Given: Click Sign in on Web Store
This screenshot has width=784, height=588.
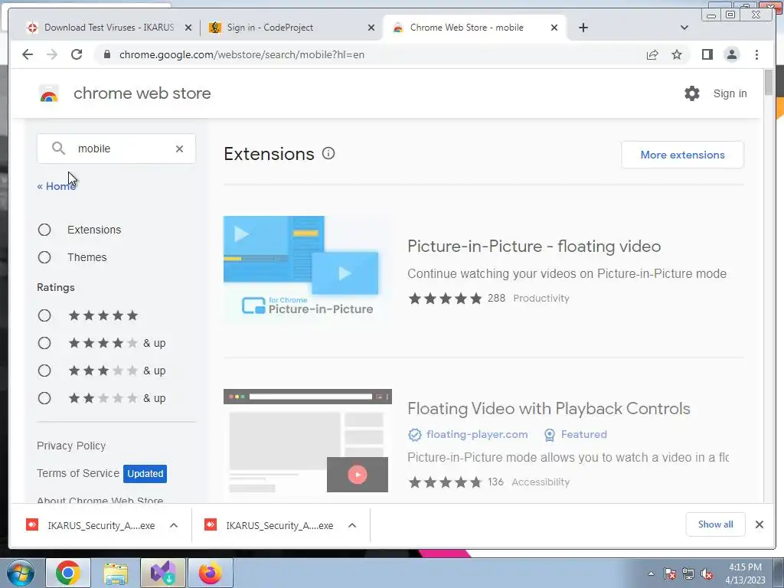Looking at the screenshot, I should [x=730, y=93].
